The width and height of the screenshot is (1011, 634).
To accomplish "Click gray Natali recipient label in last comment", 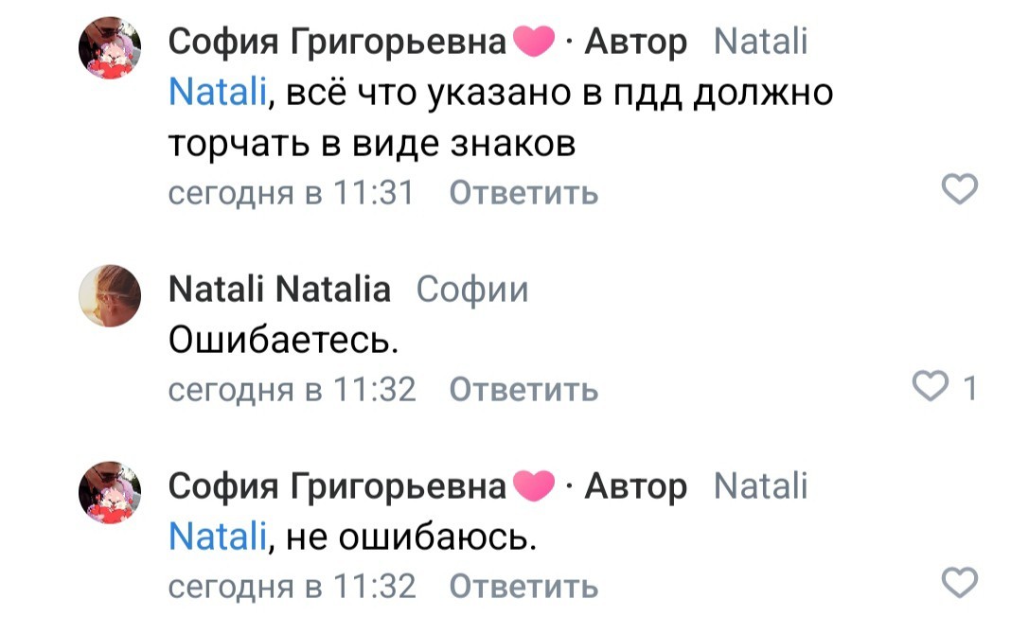I will coord(759,486).
